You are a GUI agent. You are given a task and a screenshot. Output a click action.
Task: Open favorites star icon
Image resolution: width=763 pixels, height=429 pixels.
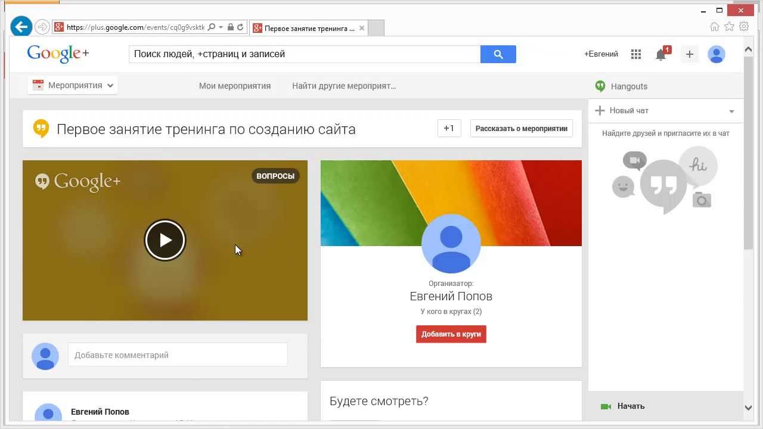[x=729, y=26]
